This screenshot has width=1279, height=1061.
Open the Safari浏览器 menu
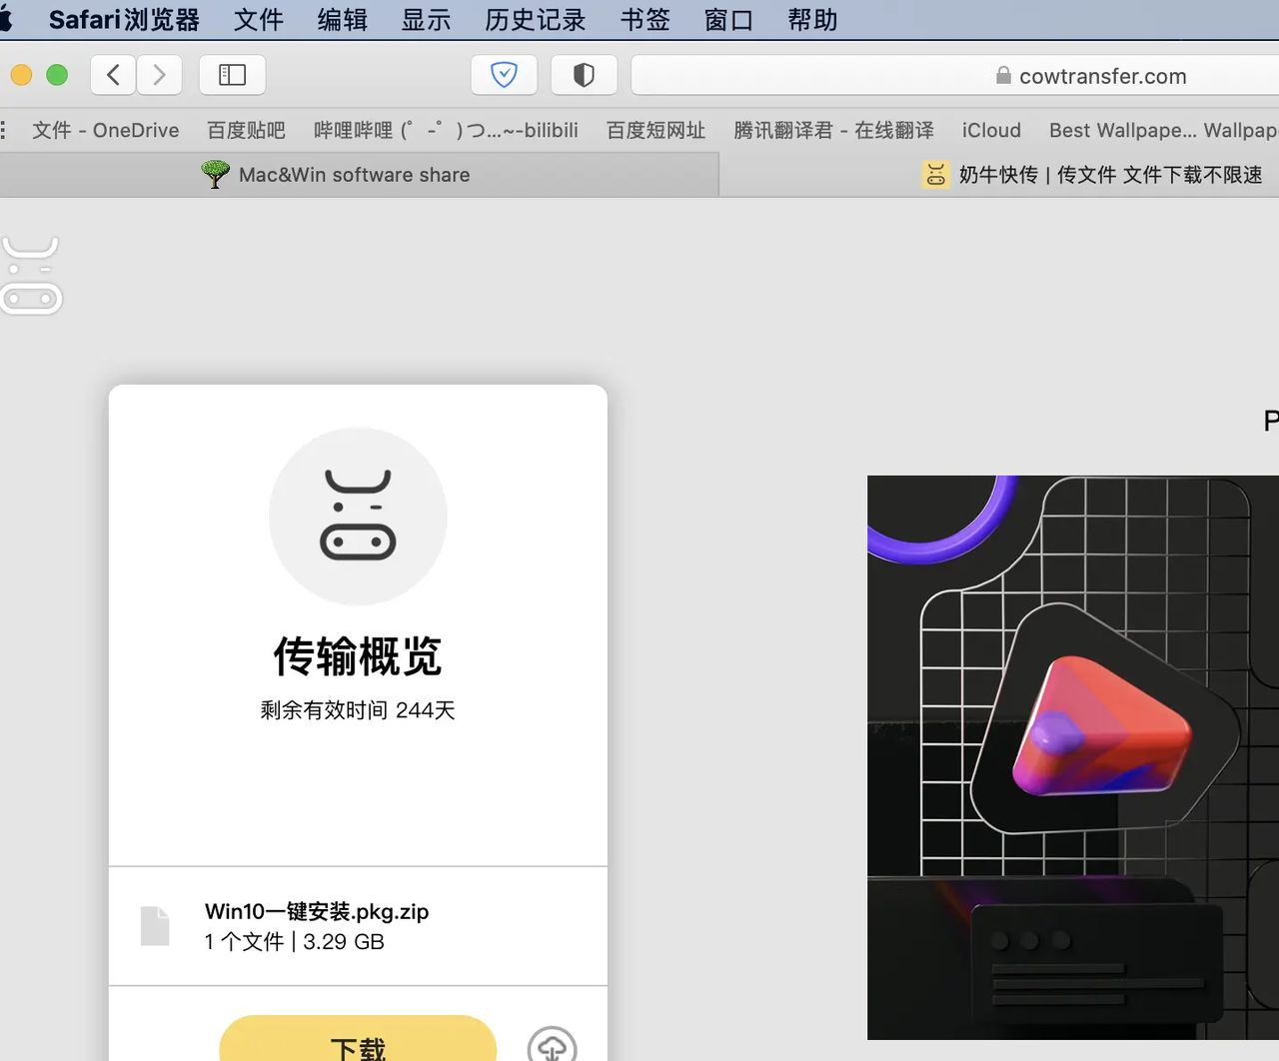tap(124, 20)
